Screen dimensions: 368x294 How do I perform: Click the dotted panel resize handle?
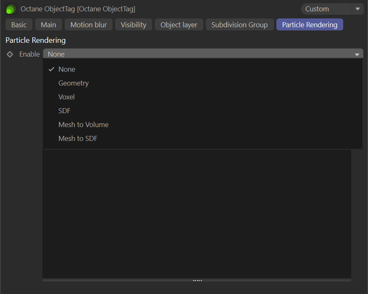197,280
